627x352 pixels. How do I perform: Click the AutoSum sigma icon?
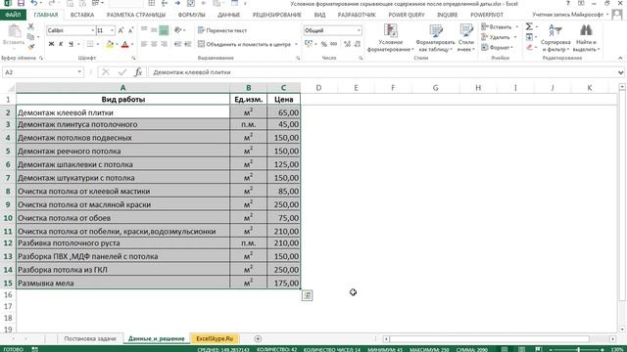coord(529,26)
